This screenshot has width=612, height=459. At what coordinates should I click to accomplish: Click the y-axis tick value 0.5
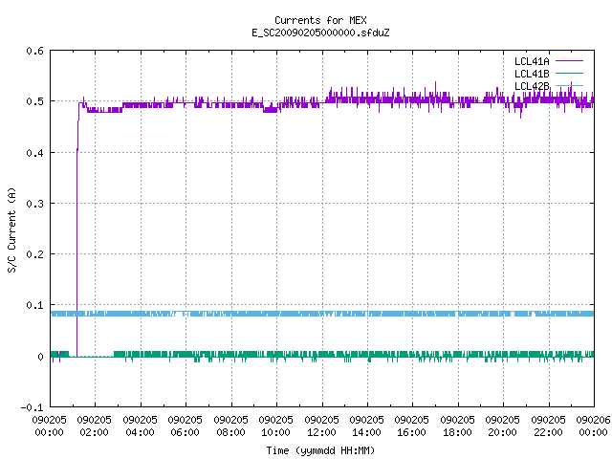point(34,101)
